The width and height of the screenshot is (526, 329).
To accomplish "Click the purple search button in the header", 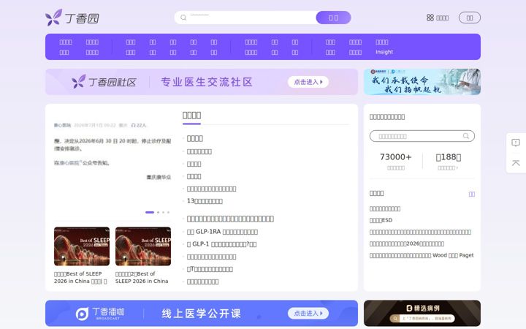I will pyautogui.click(x=333, y=18).
